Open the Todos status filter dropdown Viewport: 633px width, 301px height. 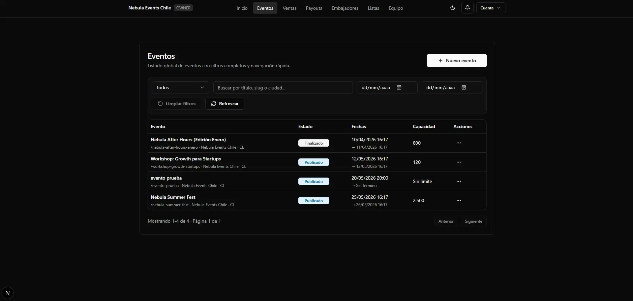(180, 87)
